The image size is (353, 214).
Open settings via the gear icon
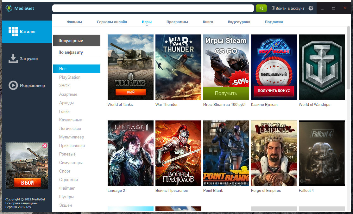click(311, 8)
